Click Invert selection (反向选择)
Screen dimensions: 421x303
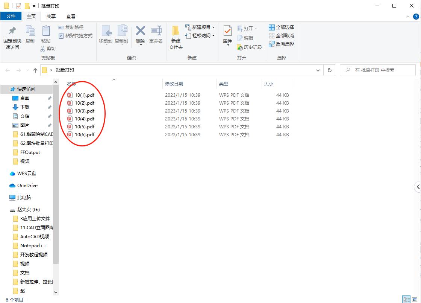282,44
